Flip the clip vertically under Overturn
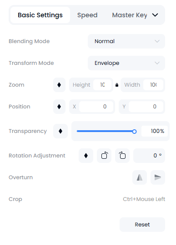Image resolution: width=176 pixels, height=245 pixels. click(158, 177)
